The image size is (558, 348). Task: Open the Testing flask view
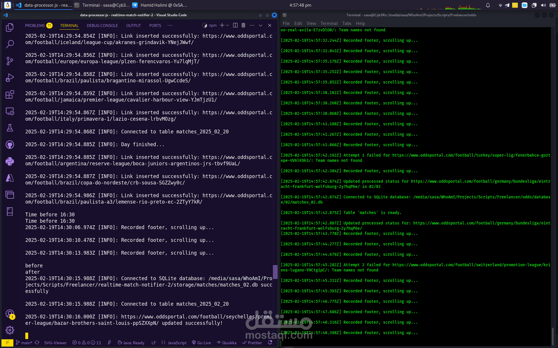point(10,128)
